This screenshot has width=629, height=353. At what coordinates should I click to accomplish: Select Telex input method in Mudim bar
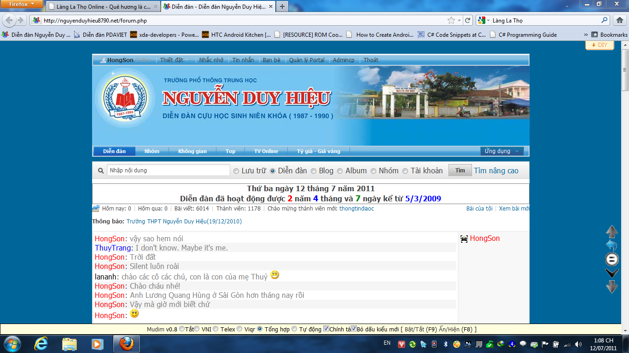coord(215,329)
